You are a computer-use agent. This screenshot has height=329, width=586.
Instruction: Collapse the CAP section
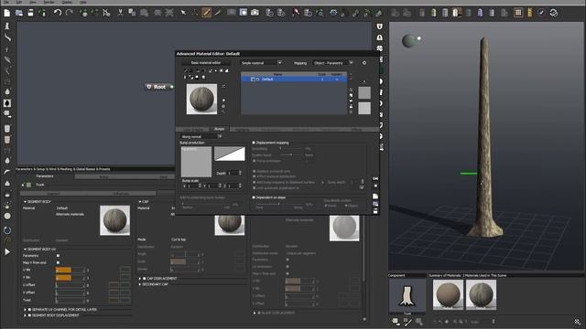tap(140, 202)
